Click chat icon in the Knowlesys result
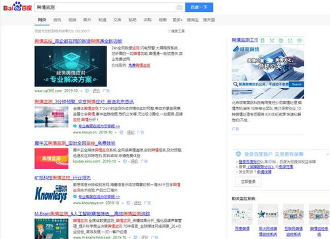 pyautogui.click(x=75, y=197)
